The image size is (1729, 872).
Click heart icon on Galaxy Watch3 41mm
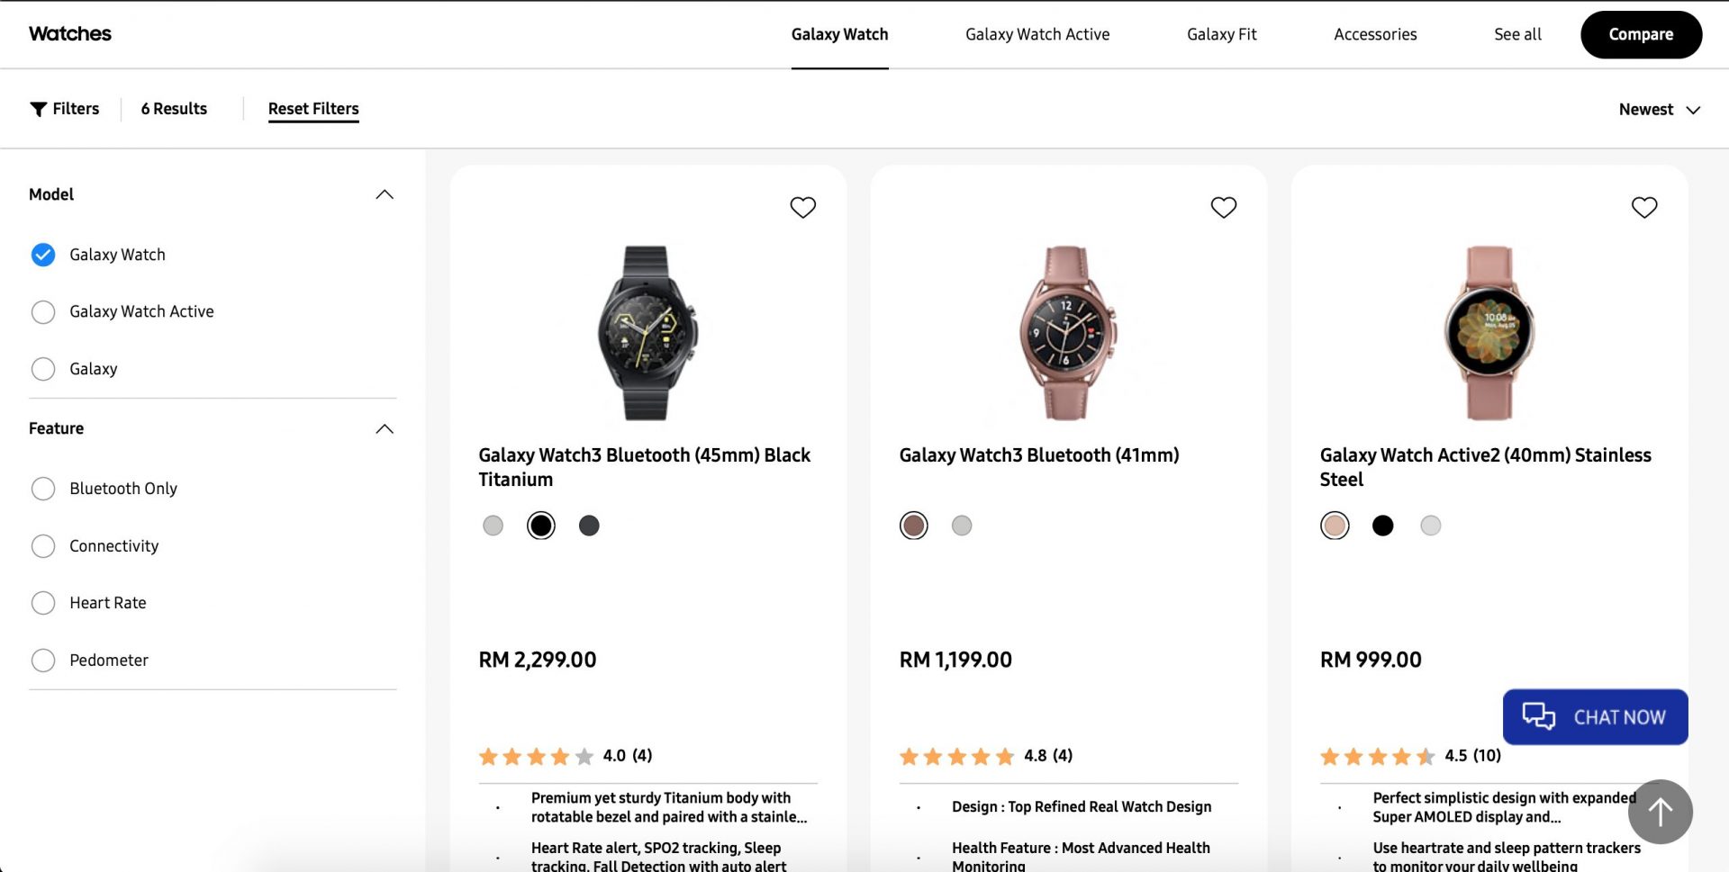pos(1223,207)
